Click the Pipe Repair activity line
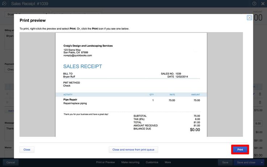 point(70,99)
